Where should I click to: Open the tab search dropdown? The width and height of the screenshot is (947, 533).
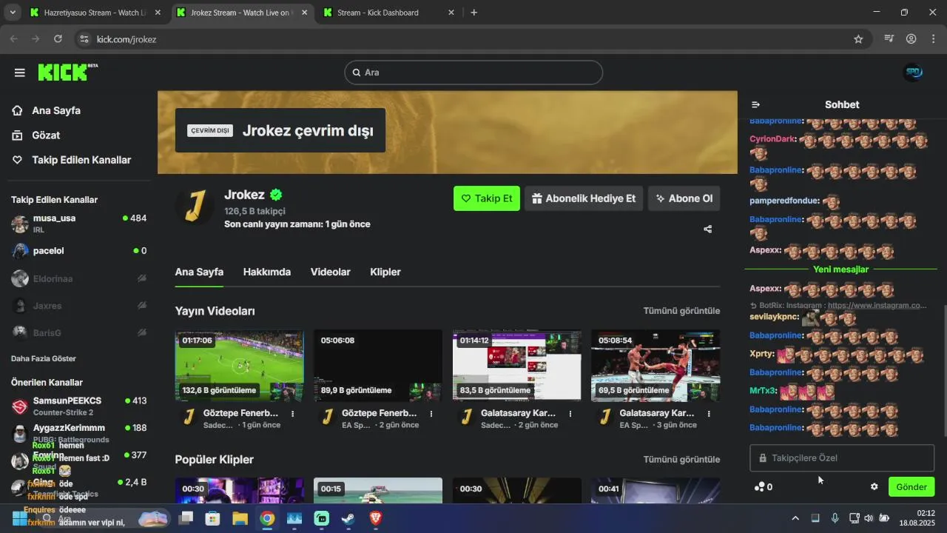tap(12, 13)
